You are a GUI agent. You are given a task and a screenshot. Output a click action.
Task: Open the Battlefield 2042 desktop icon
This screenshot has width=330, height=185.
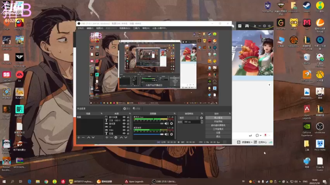(19, 112)
